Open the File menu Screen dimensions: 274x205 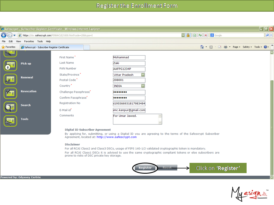4,41
